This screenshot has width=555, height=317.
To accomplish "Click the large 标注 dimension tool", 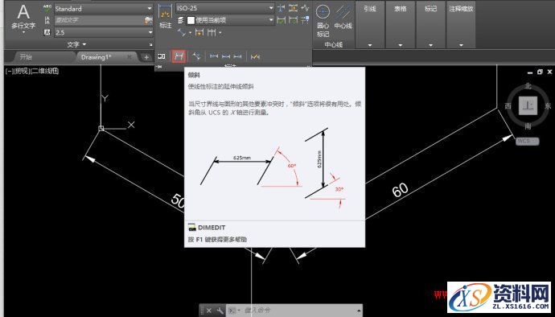I will [166, 16].
